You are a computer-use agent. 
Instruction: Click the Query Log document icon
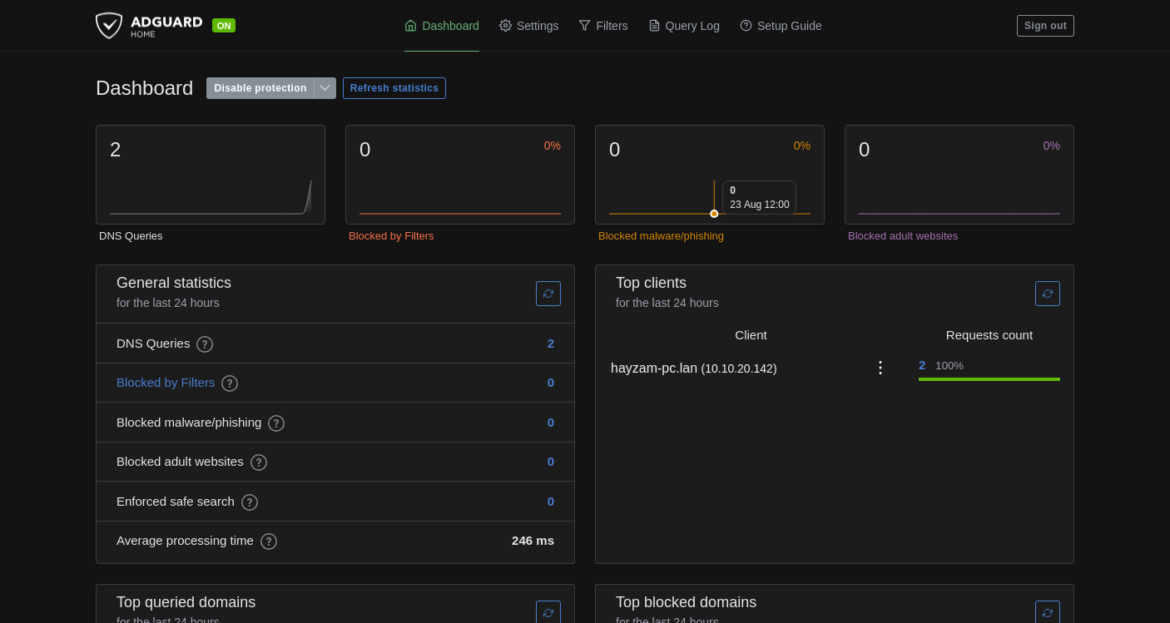654,26
